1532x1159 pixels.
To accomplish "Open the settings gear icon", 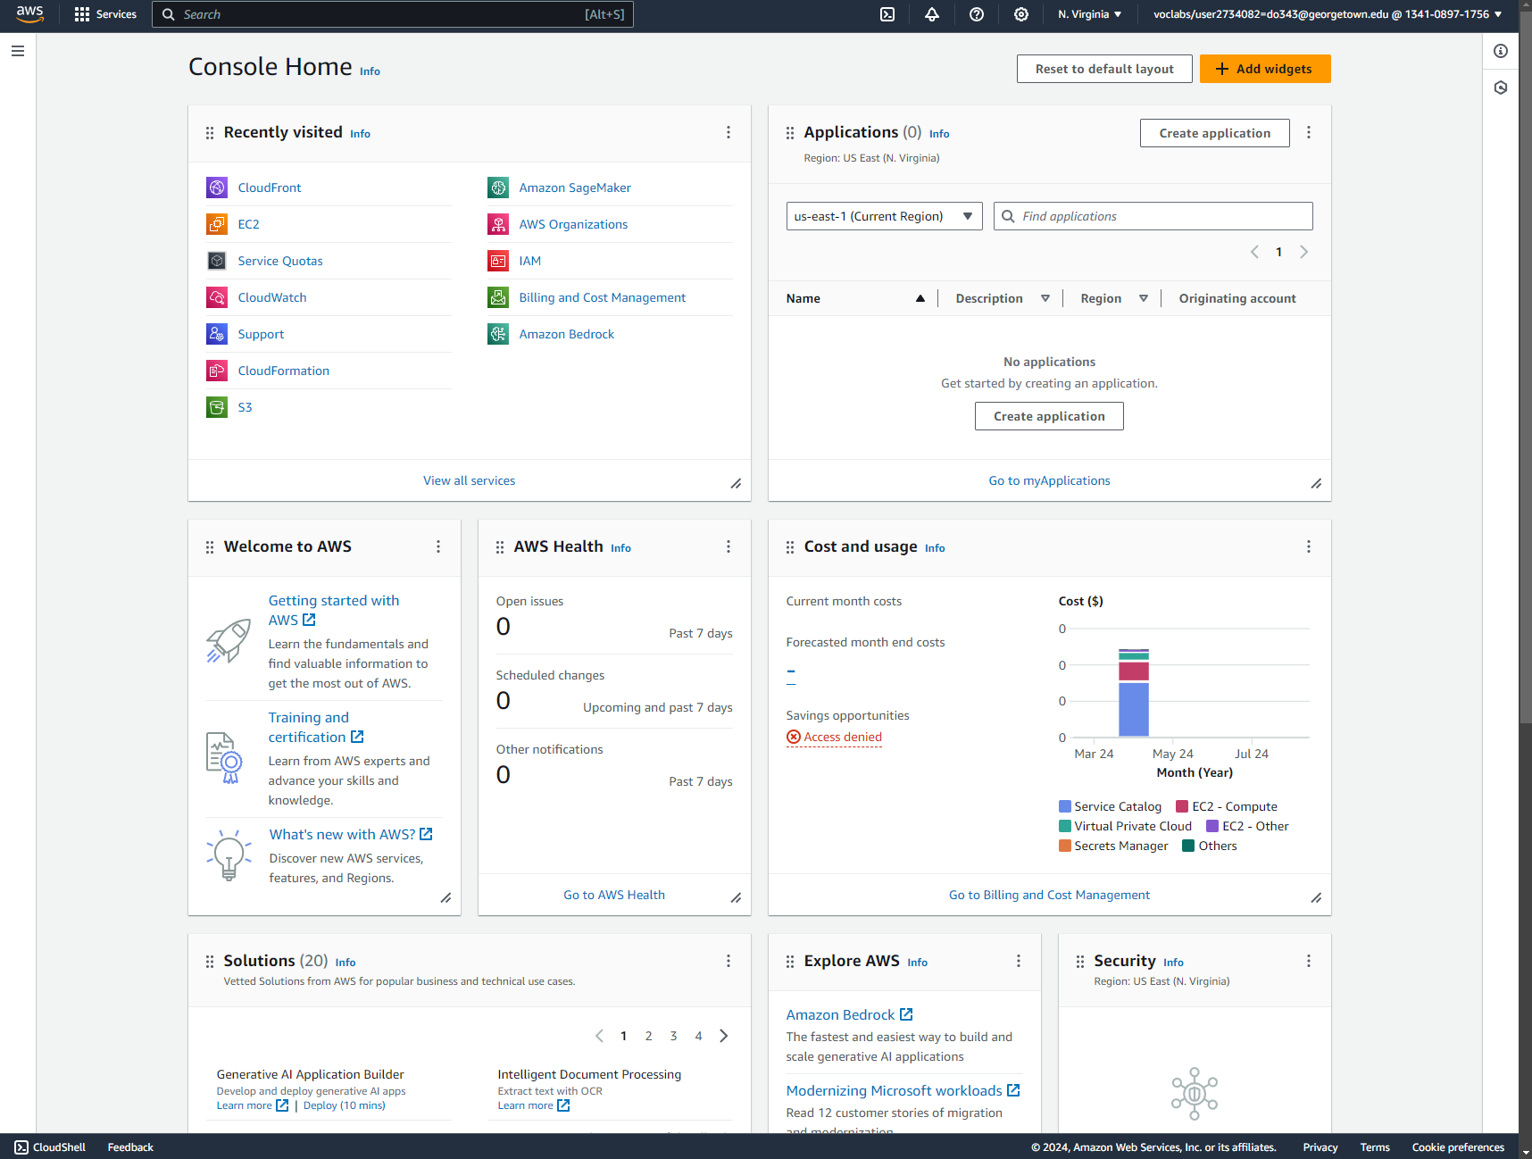I will pos(1021,14).
